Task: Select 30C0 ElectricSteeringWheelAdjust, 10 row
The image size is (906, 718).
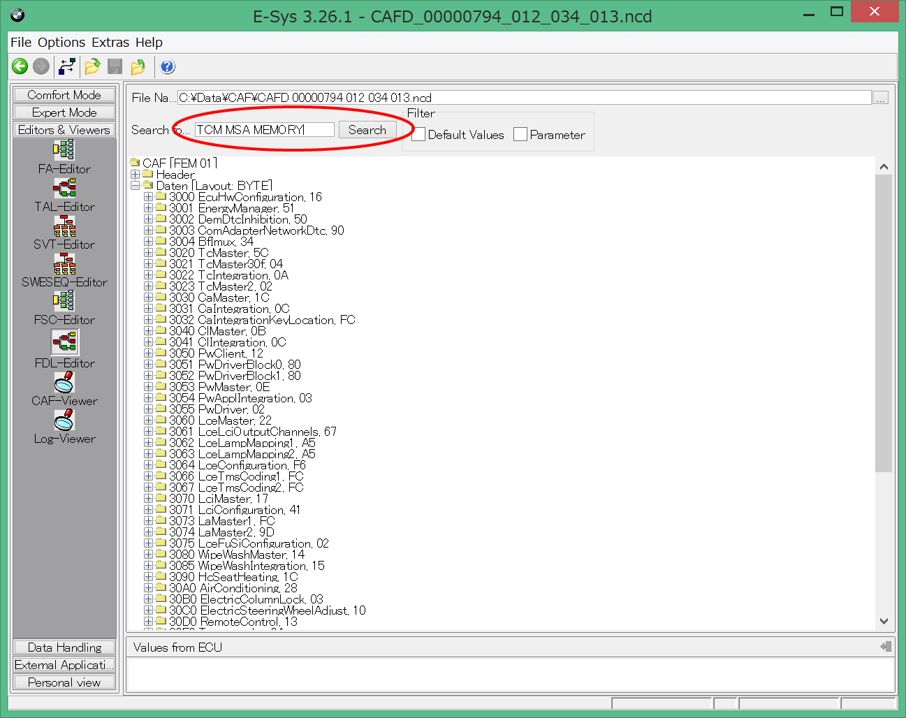Action: pyautogui.click(x=268, y=610)
